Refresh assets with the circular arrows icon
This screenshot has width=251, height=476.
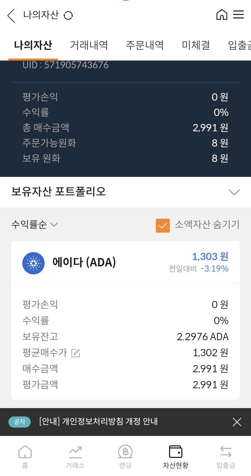tap(68, 15)
